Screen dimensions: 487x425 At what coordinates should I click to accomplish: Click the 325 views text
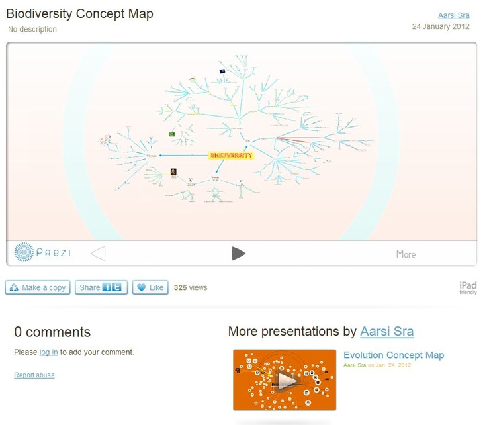click(x=191, y=287)
